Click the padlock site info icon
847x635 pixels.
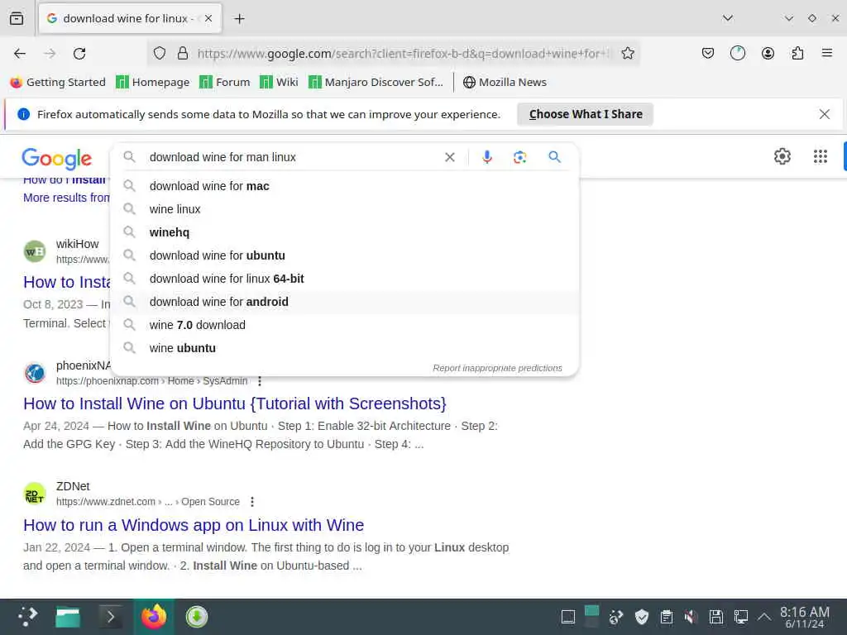tap(183, 53)
